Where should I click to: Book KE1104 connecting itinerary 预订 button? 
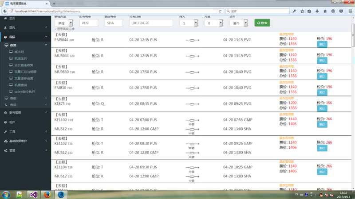[x=322, y=172]
